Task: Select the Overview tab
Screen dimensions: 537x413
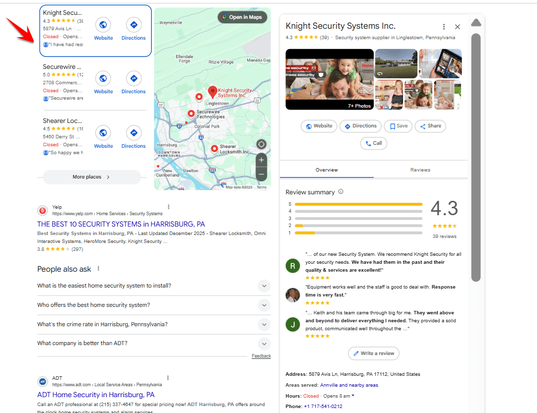Action: tap(327, 170)
